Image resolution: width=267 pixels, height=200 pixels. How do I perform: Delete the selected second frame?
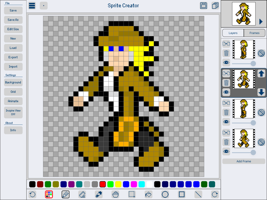226,83
